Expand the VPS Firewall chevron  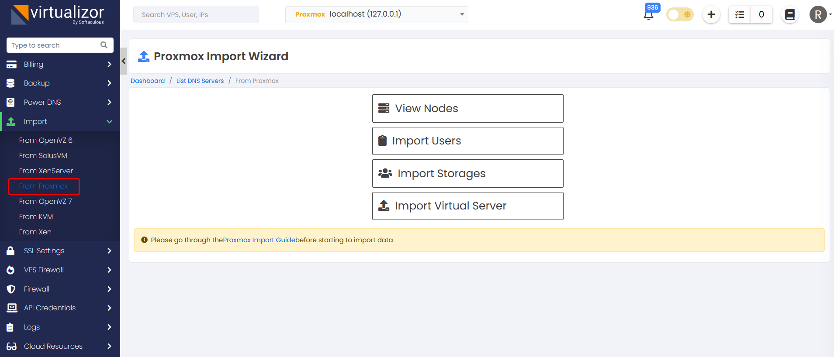point(109,270)
